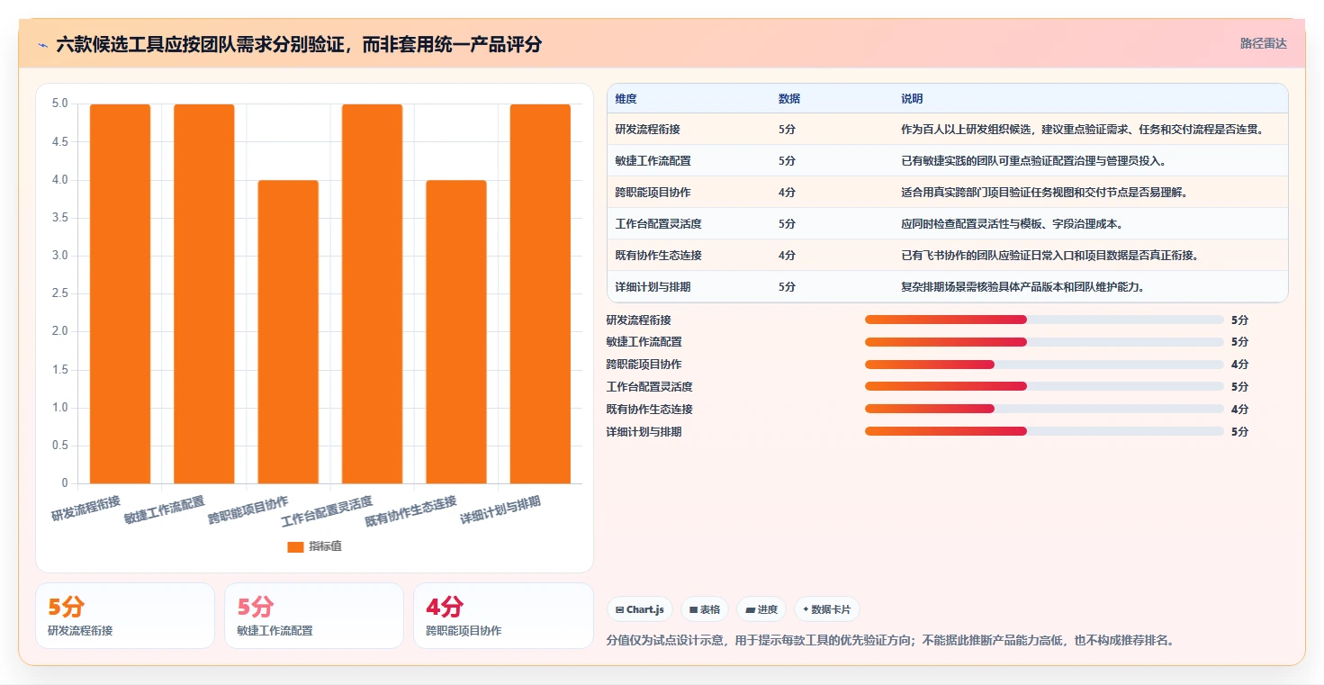Click the 工作台配置灵活度 progress bar
Screen dimensions: 1324x685
pyautogui.click(x=1044, y=387)
